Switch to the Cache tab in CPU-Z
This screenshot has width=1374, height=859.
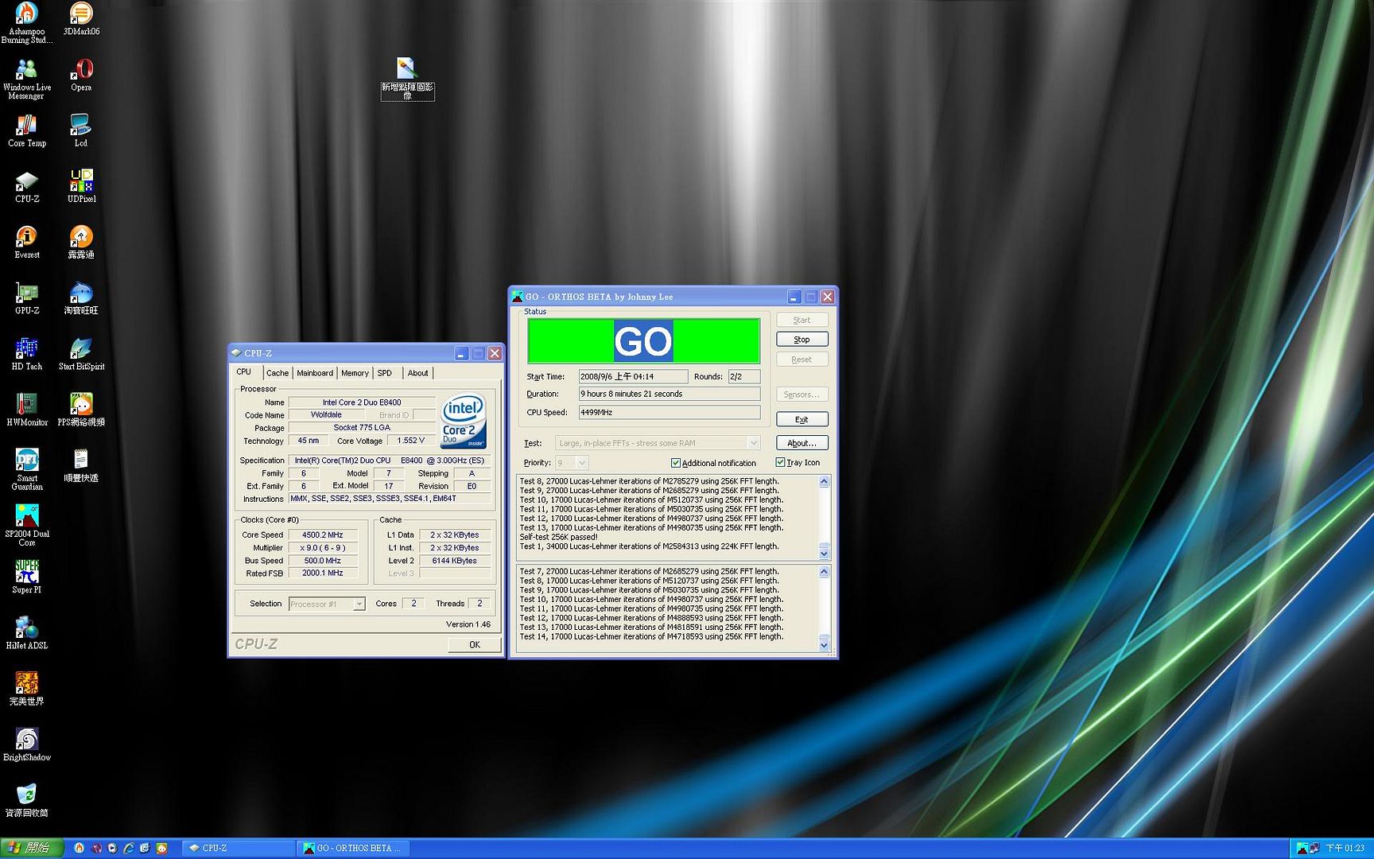[x=278, y=373]
